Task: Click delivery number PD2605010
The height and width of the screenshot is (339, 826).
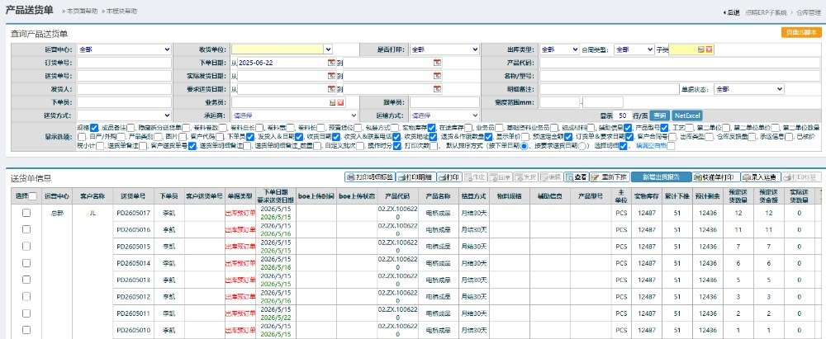Action: click(133, 330)
